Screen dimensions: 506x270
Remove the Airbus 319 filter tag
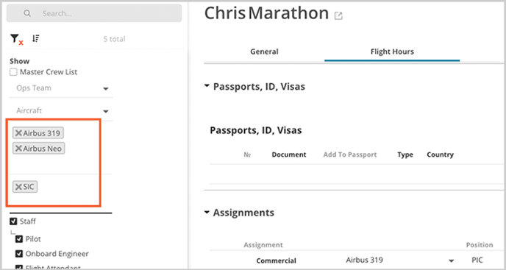[18, 133]
